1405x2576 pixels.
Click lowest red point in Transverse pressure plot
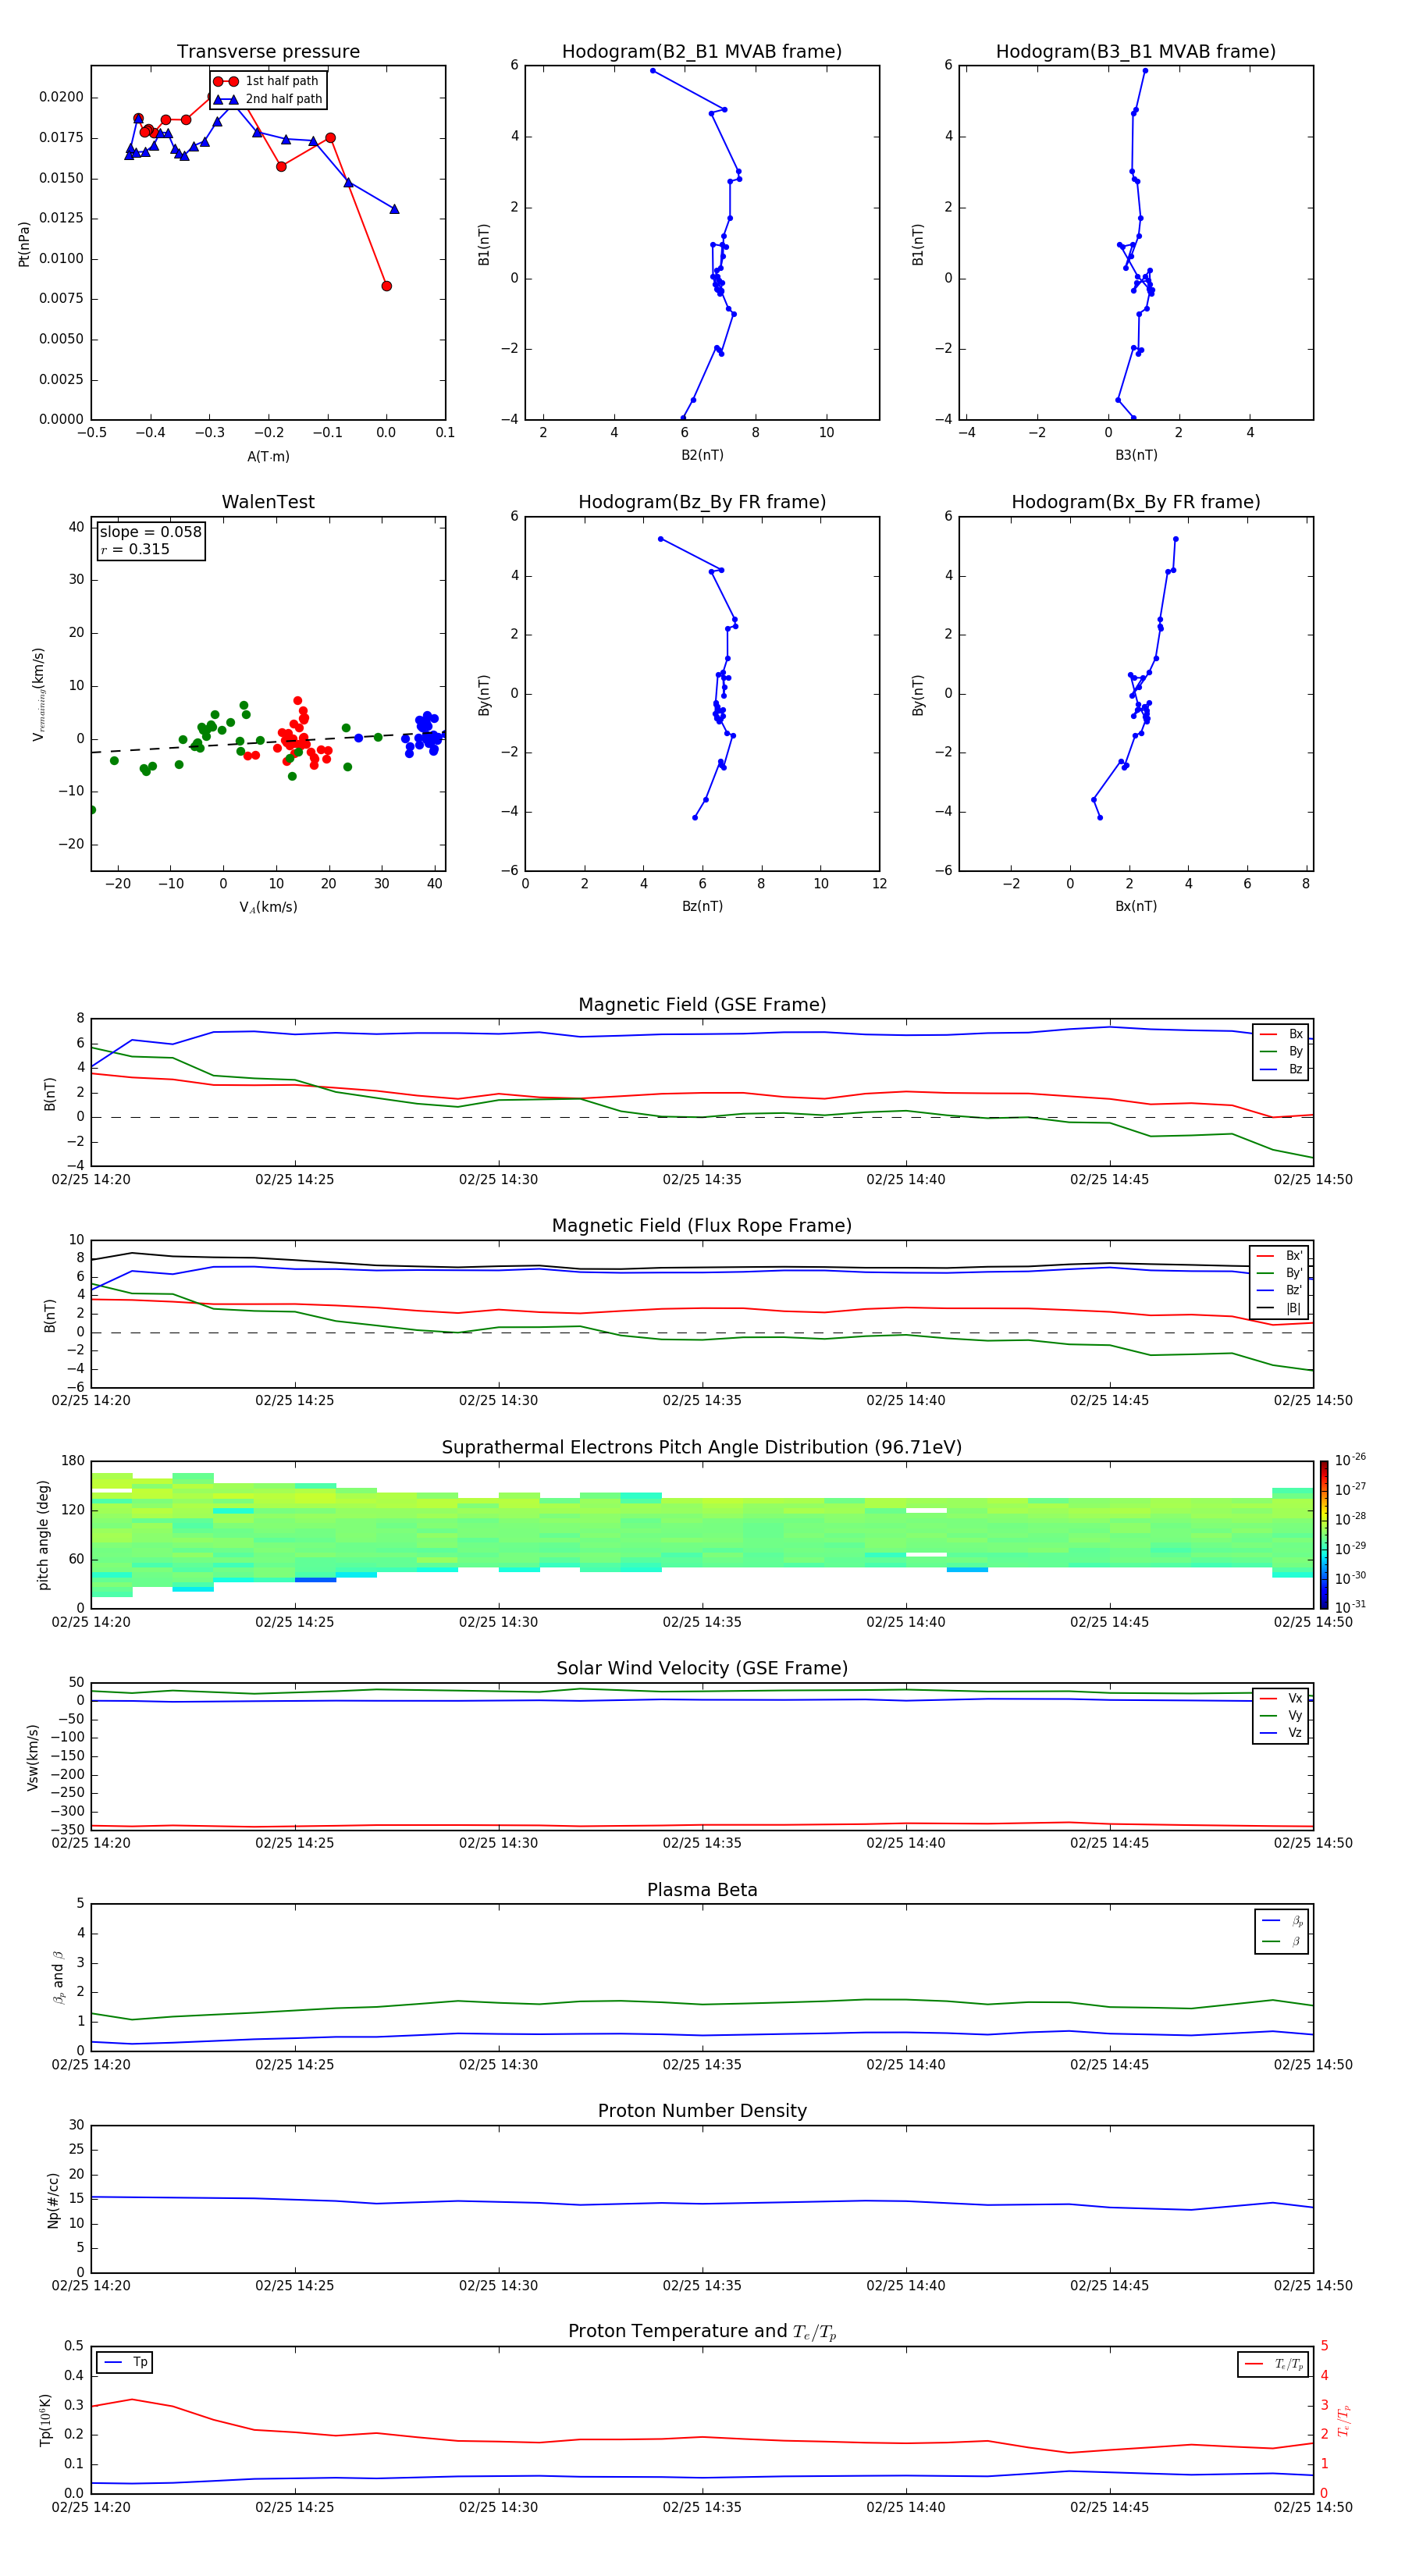pyautogui.click(x=386, y=286)
